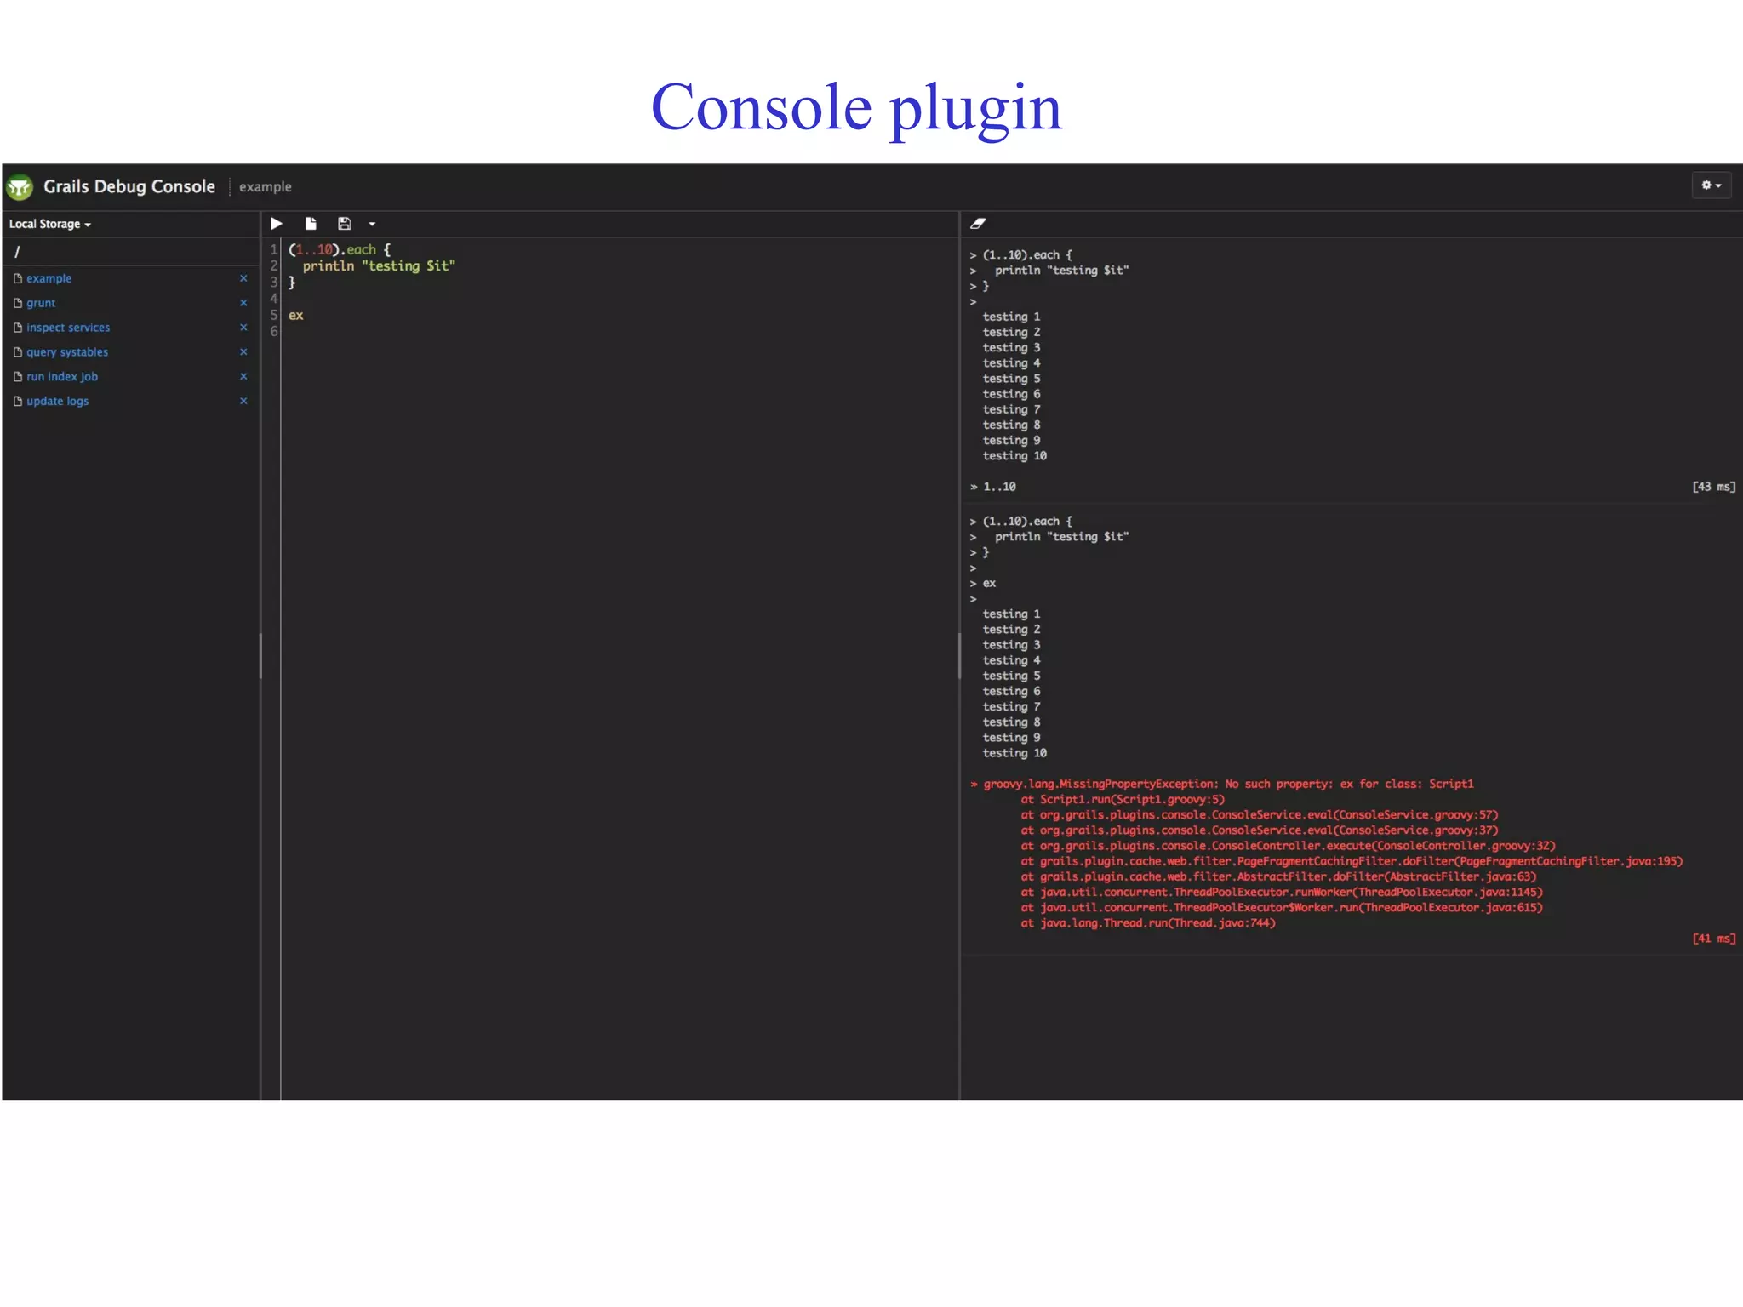Image resolution: width=1743 pixels, height=1307 pixels.
Task: Open the example script file
Action: pos(49,278)
